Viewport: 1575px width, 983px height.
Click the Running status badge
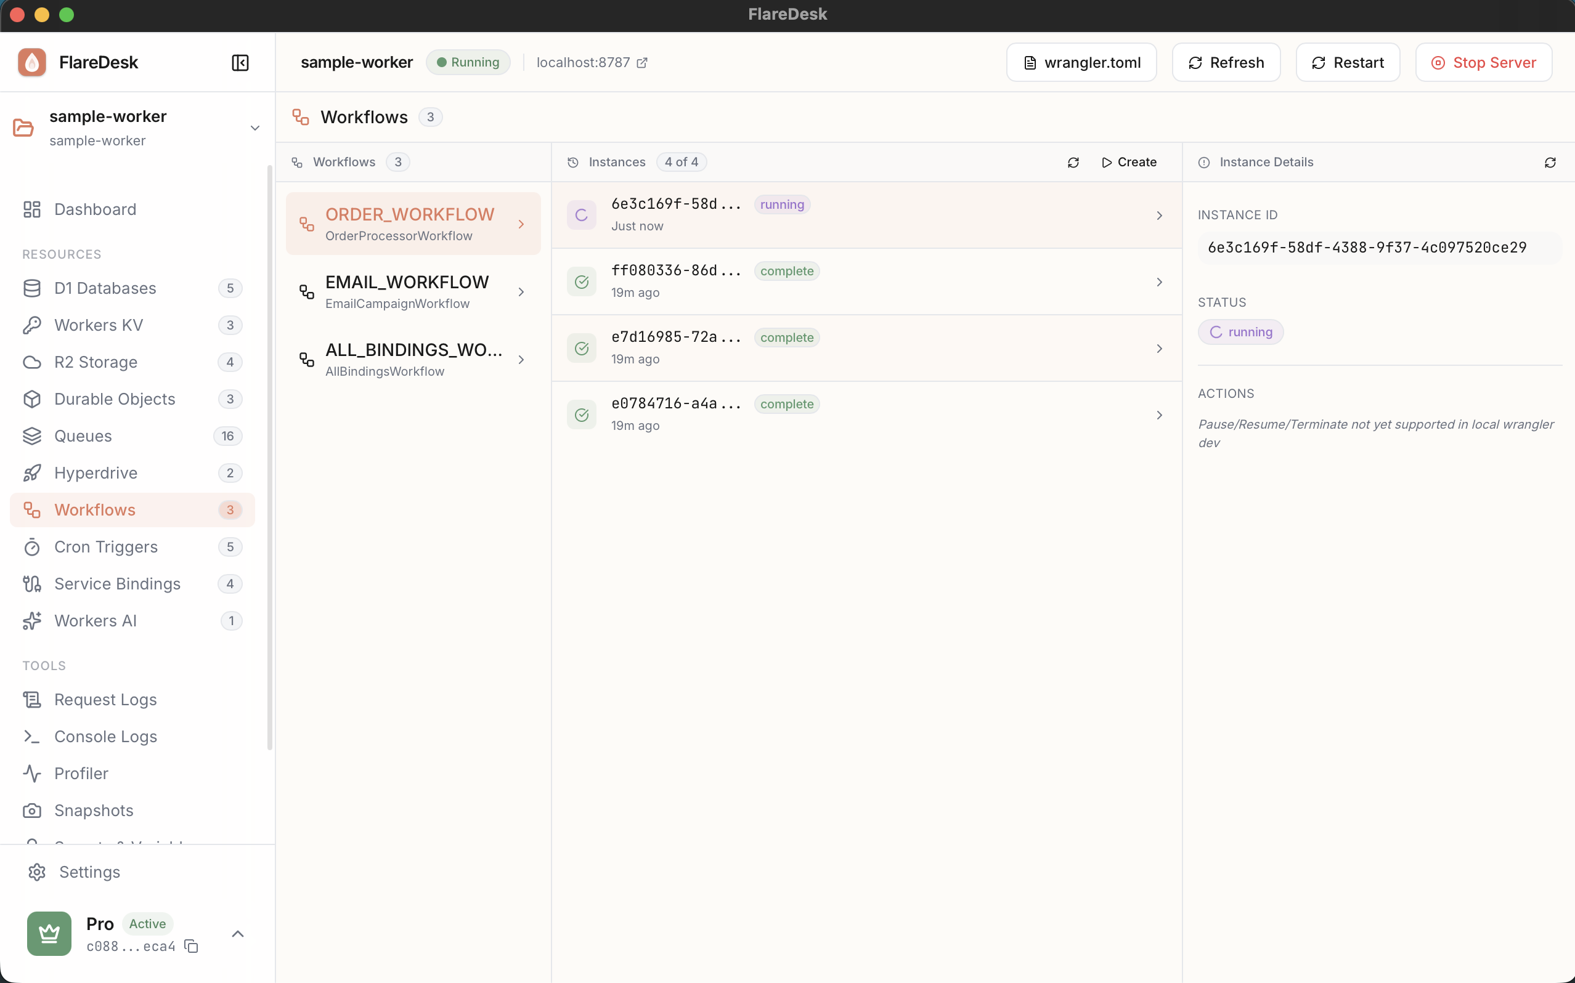click(x=468, y=62)
